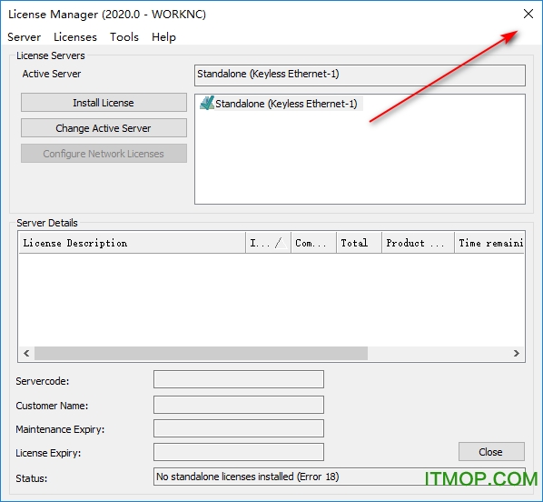543x502 pixels.
Task: Open the Help menu
Action: pyautogui.click(x=163, y=36)
